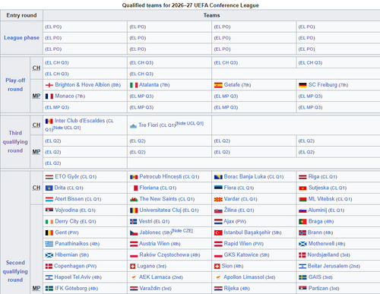380x294 pixels.
Task: Click the Portugal flag next to Braga
Action: click(302, 222)
